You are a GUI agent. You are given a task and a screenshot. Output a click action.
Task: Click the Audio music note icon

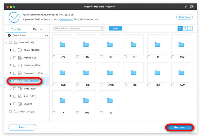pyautogui.click(x=20, y=96)
